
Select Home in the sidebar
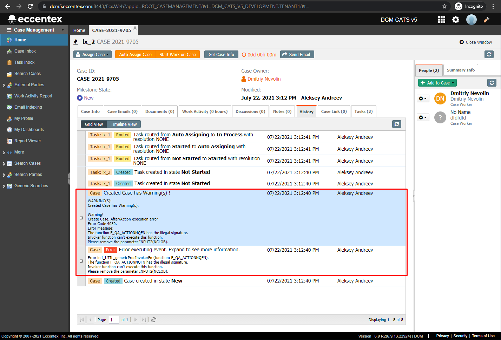click(x=34, y=40)
